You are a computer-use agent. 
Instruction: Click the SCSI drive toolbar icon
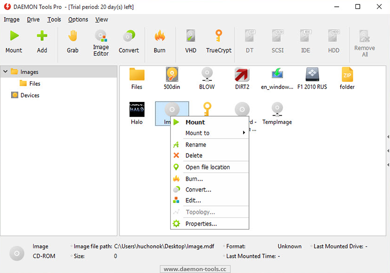click(x=277, y=36)
